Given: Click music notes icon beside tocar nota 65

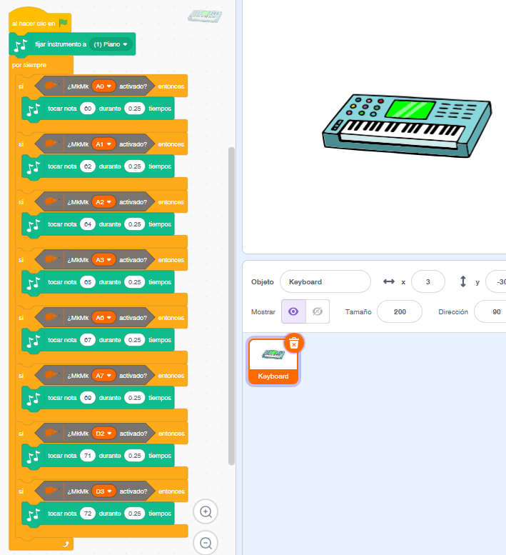Looking at the screenshot, I should click(34, 283).
